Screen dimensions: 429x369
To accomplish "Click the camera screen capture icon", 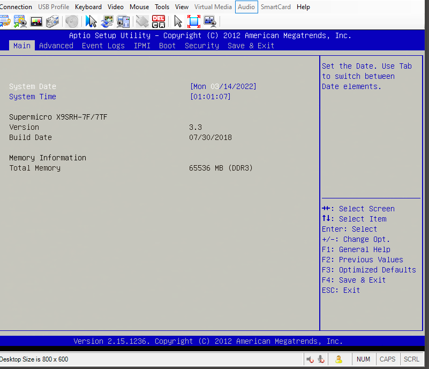I will click(x=52, y=21).
